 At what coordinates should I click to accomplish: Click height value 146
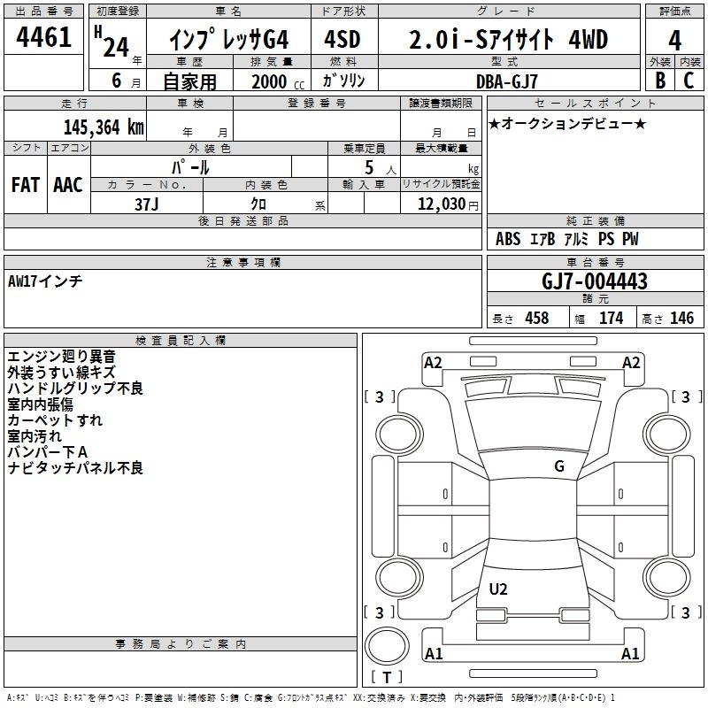point(681,318)
